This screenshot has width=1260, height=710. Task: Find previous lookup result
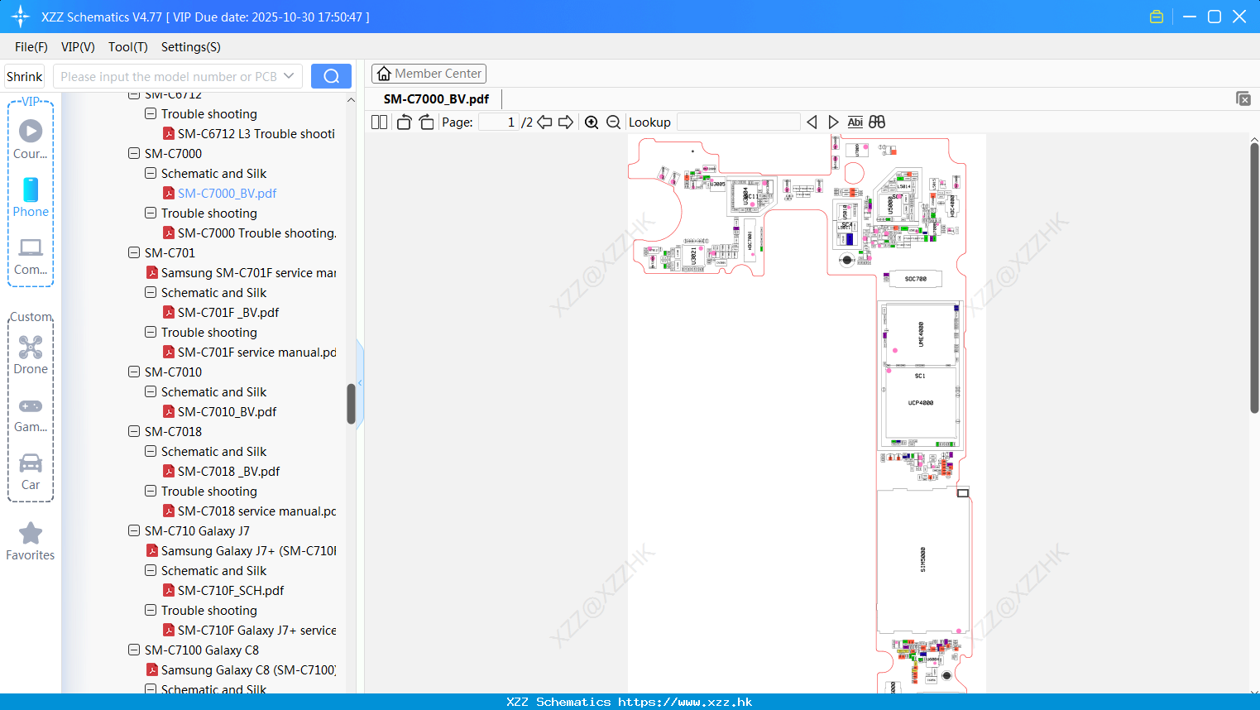[812, 122]
